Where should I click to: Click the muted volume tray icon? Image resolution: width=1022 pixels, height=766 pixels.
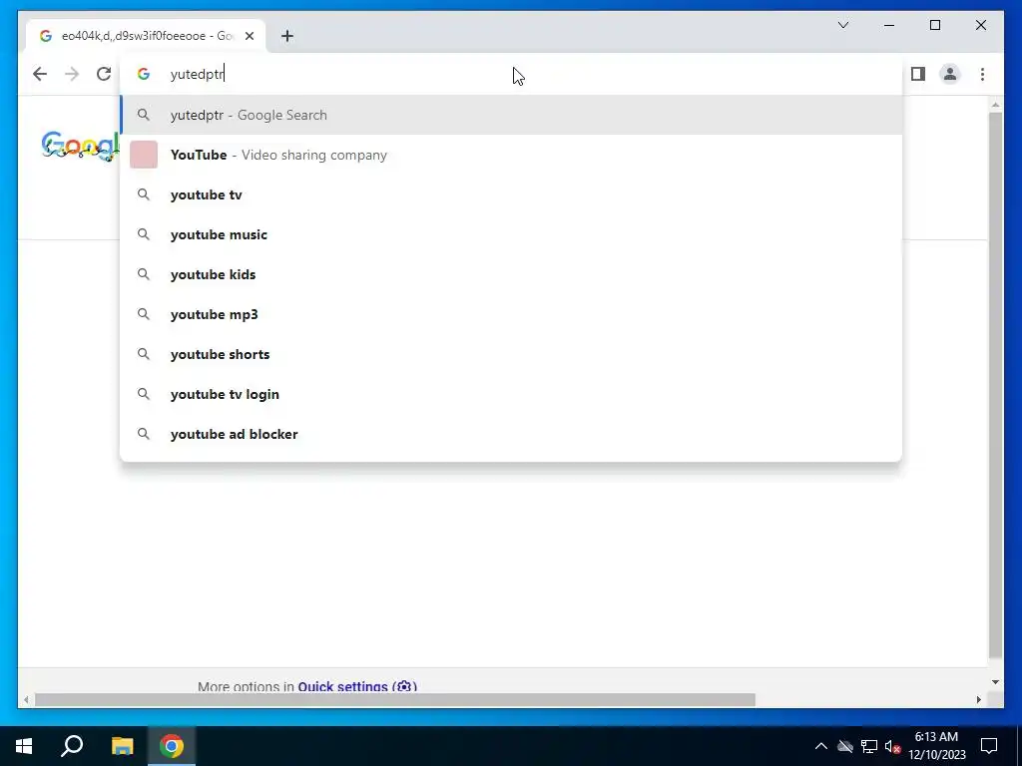coord(892,746)
